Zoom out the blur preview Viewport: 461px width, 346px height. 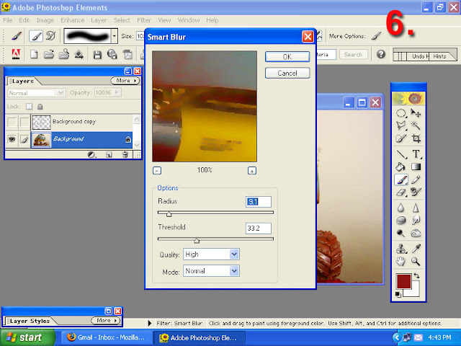(x=157, y=171)
